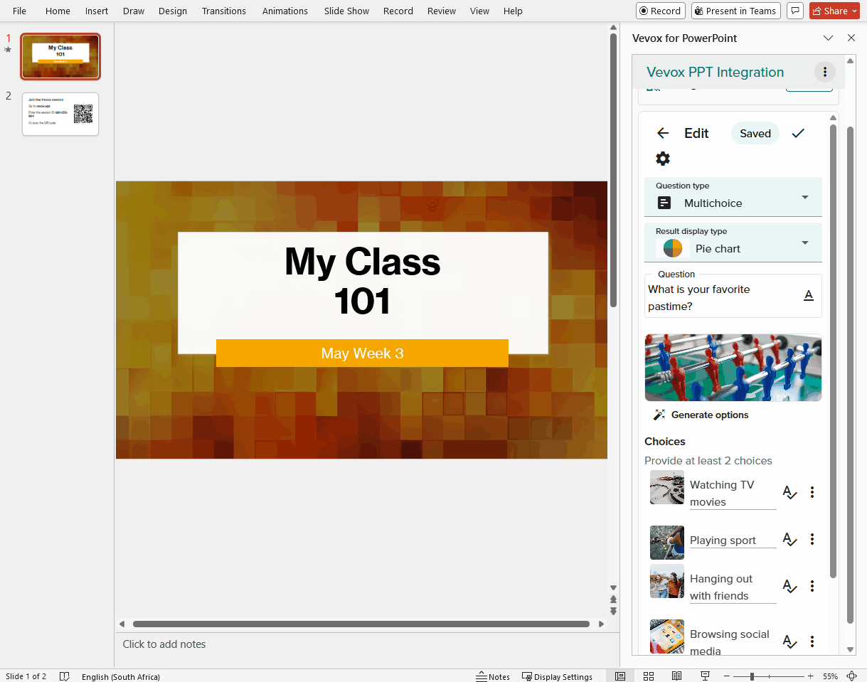Click the correct-answer icon for Playing sport
Viewport: 867px width, 682px height.
pyautogui.click(x=789, y=540)
